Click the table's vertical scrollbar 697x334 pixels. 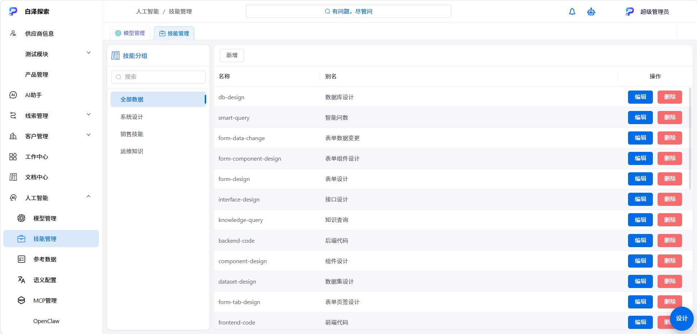point(690,138)
